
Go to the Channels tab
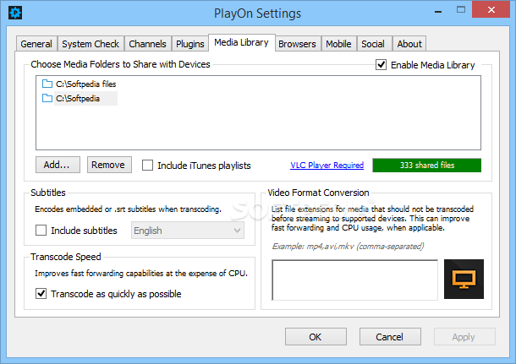point(147,44)
